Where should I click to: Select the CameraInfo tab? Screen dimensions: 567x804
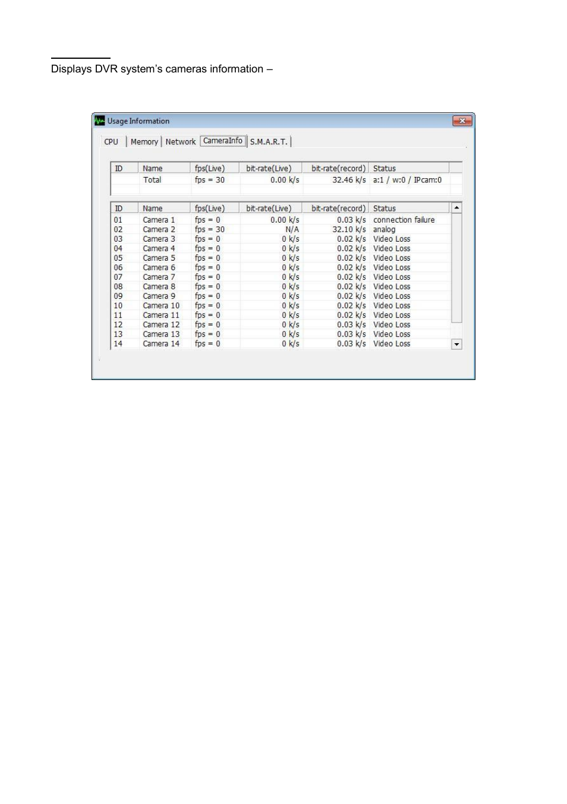point(223,141)
